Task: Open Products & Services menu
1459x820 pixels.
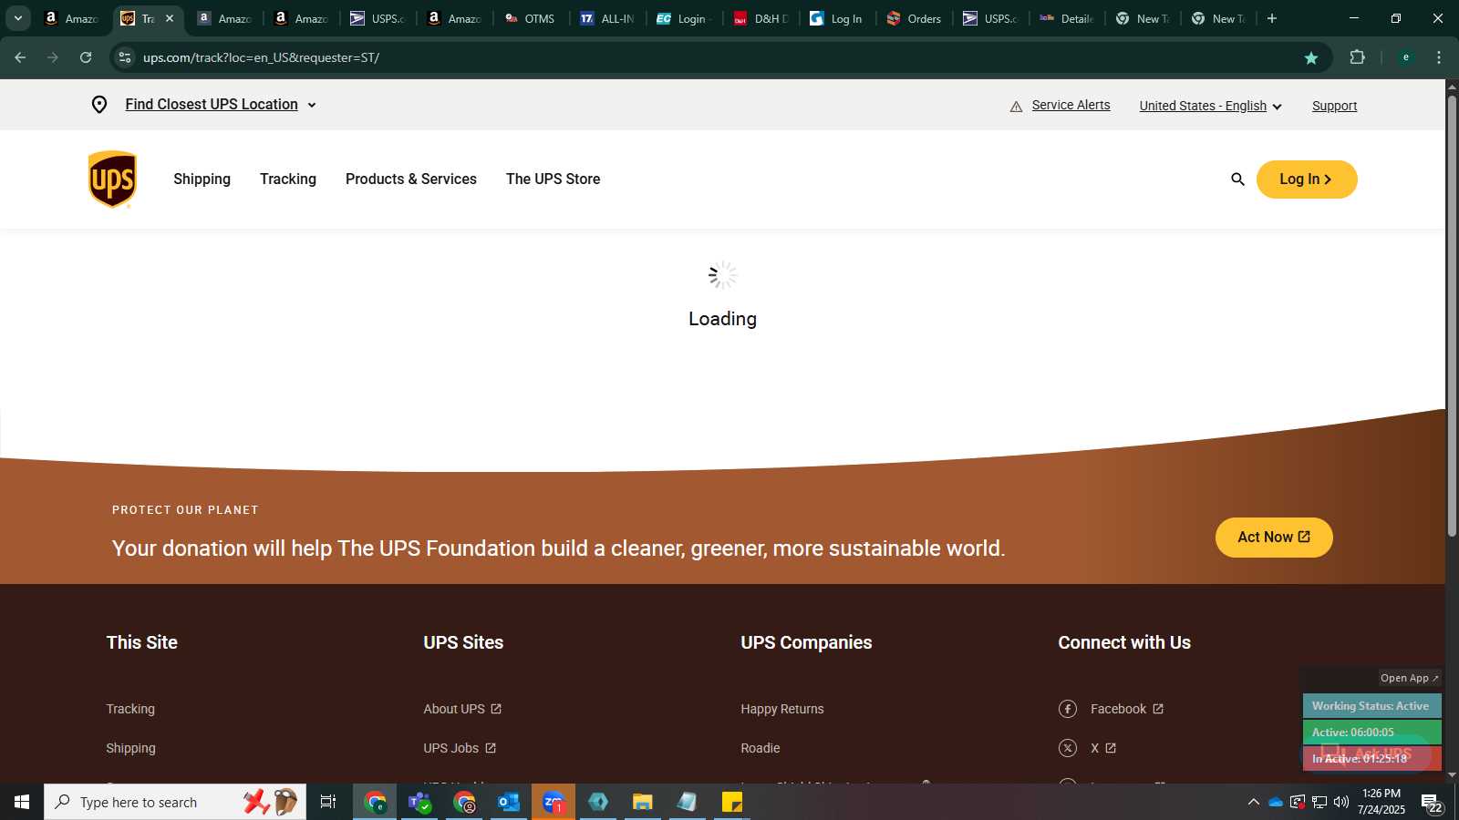Action: (x=411, y=179)
